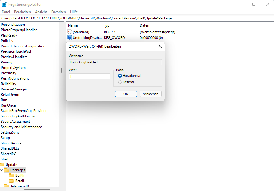Select the PreviewHandlers key
Viewport: 274px width, 191px height.
click(14, 57)
